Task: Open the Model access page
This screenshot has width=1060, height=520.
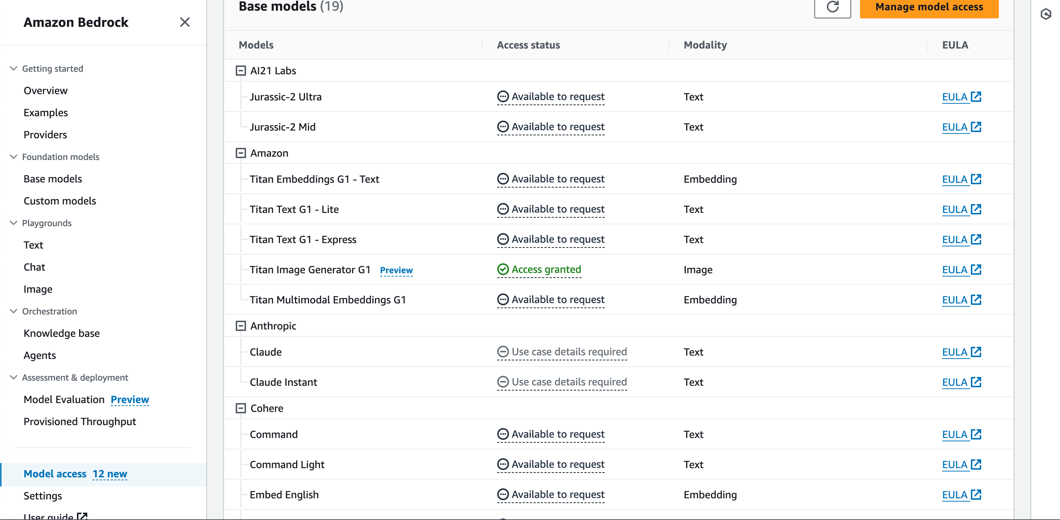Action: click(55, 474)
